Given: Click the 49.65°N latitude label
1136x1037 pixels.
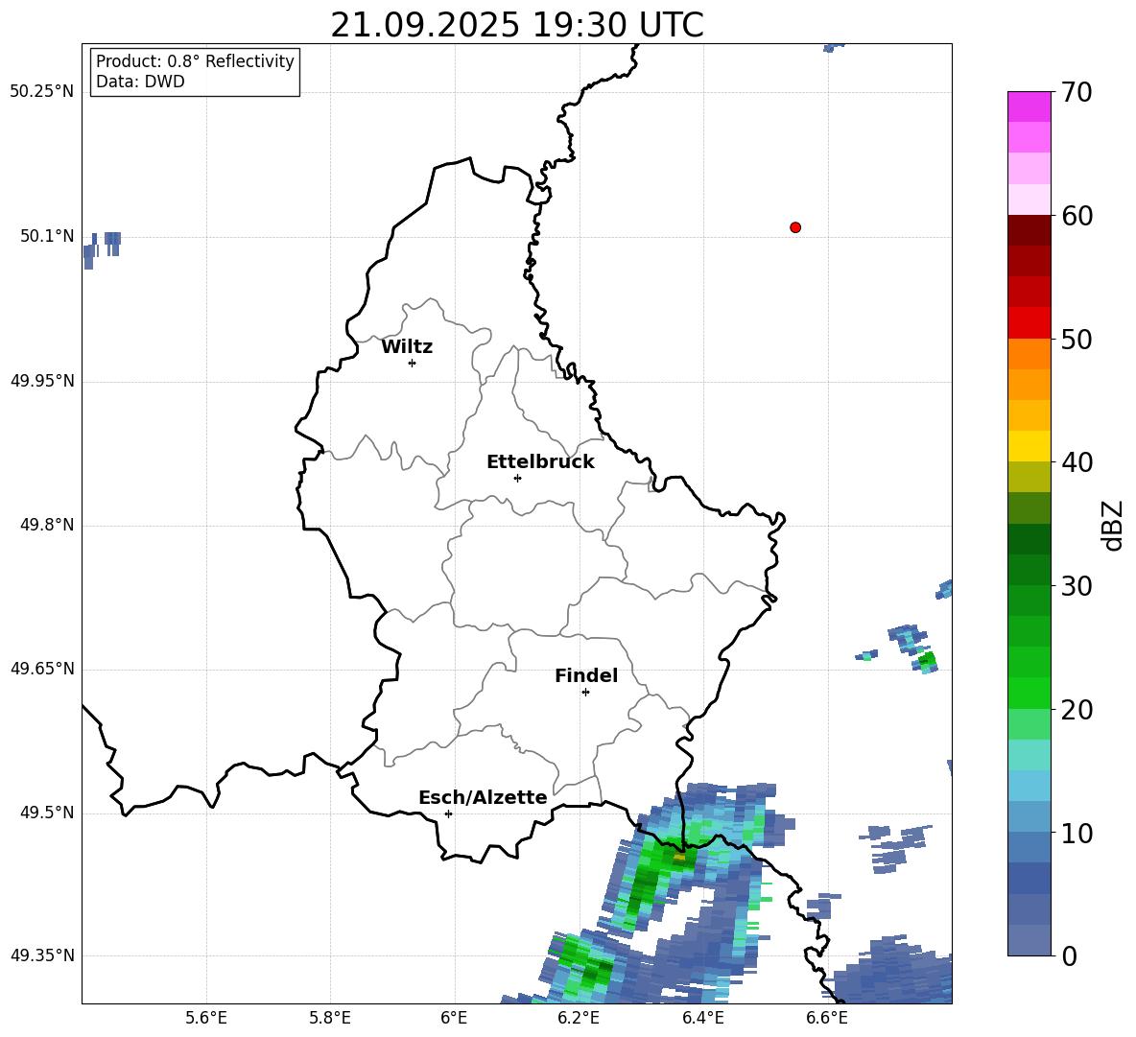Looking at the screenshot, I should pyautogui.click(x=42, y=669).
